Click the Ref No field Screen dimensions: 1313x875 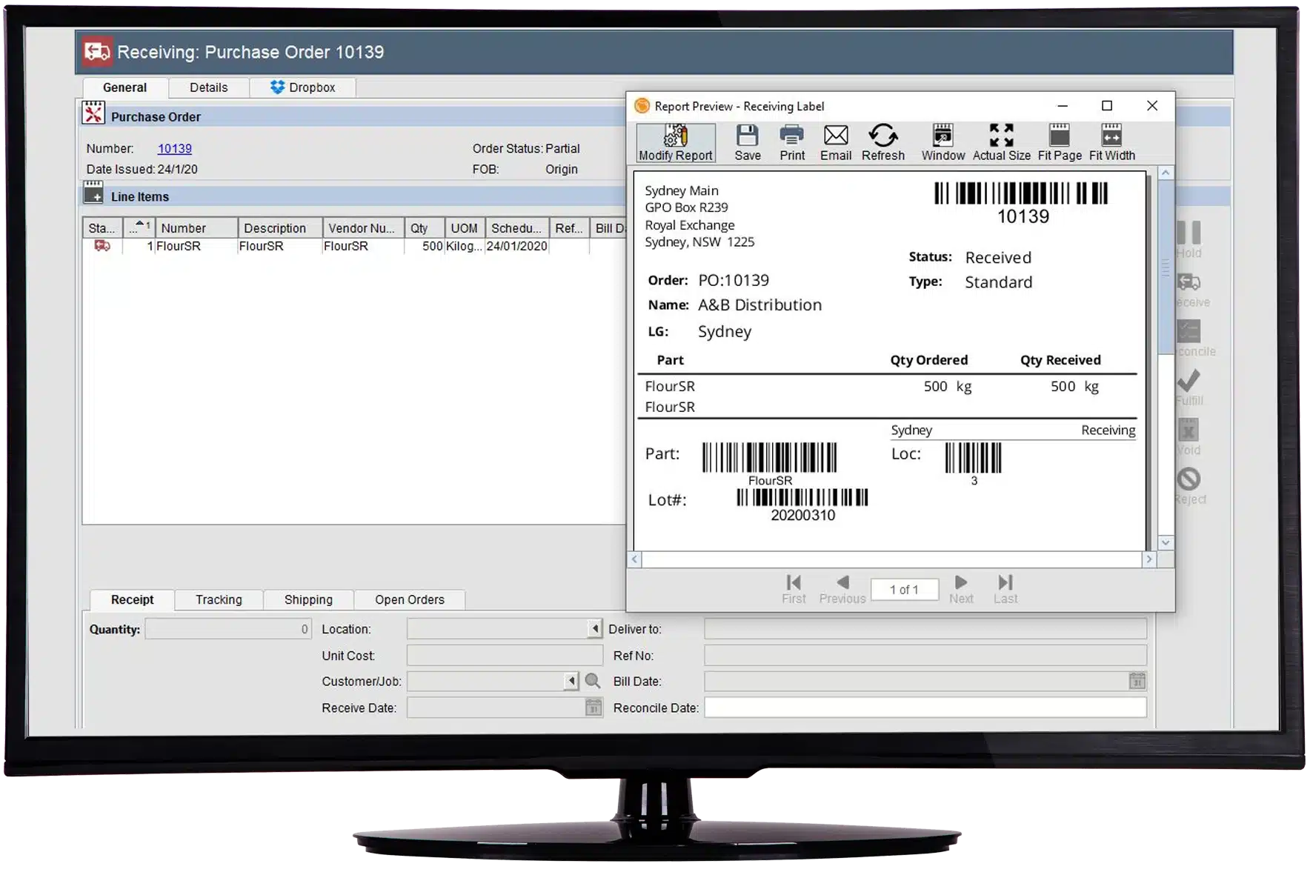click(925, 656)
